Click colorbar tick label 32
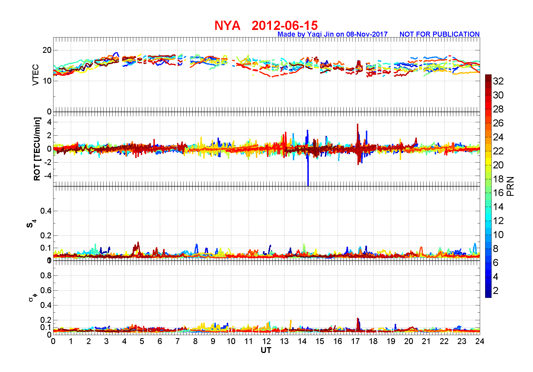This screenshot has width=533, height=372. pyautogui.click(x=498, y=81)
